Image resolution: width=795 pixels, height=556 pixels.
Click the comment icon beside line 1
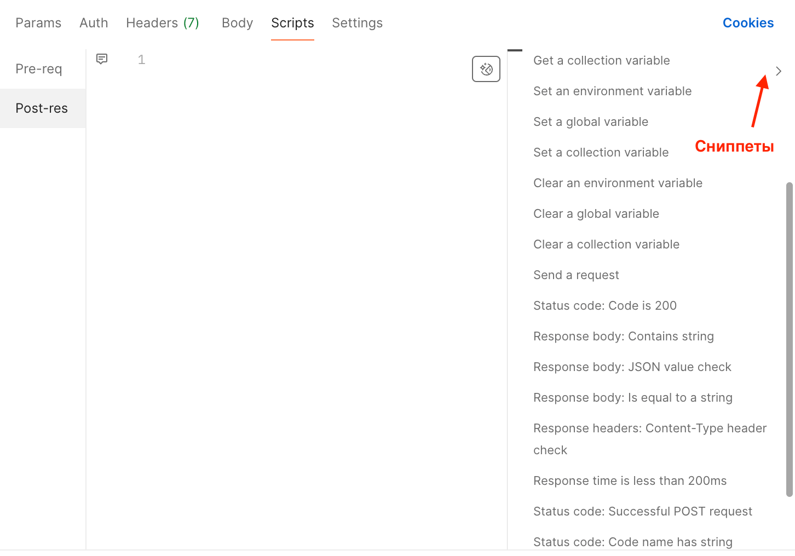[102, 59]
